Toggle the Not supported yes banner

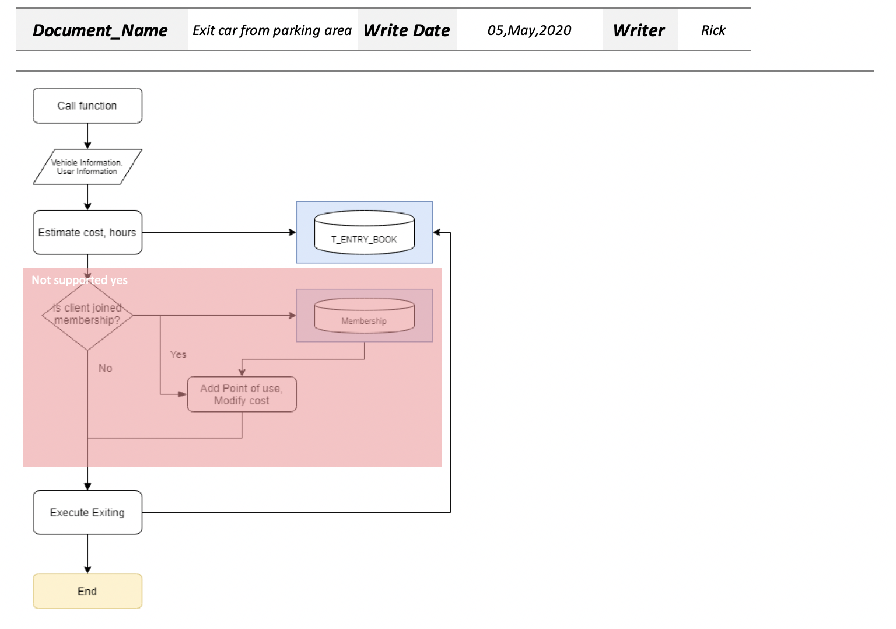79,280
